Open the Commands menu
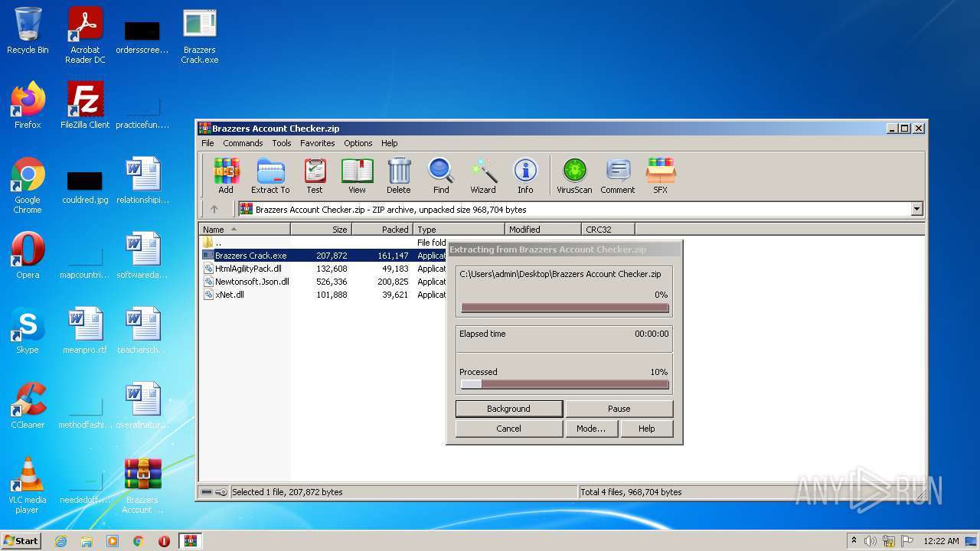Viewport: 980px width, 551px height. (x=243, y=143)
